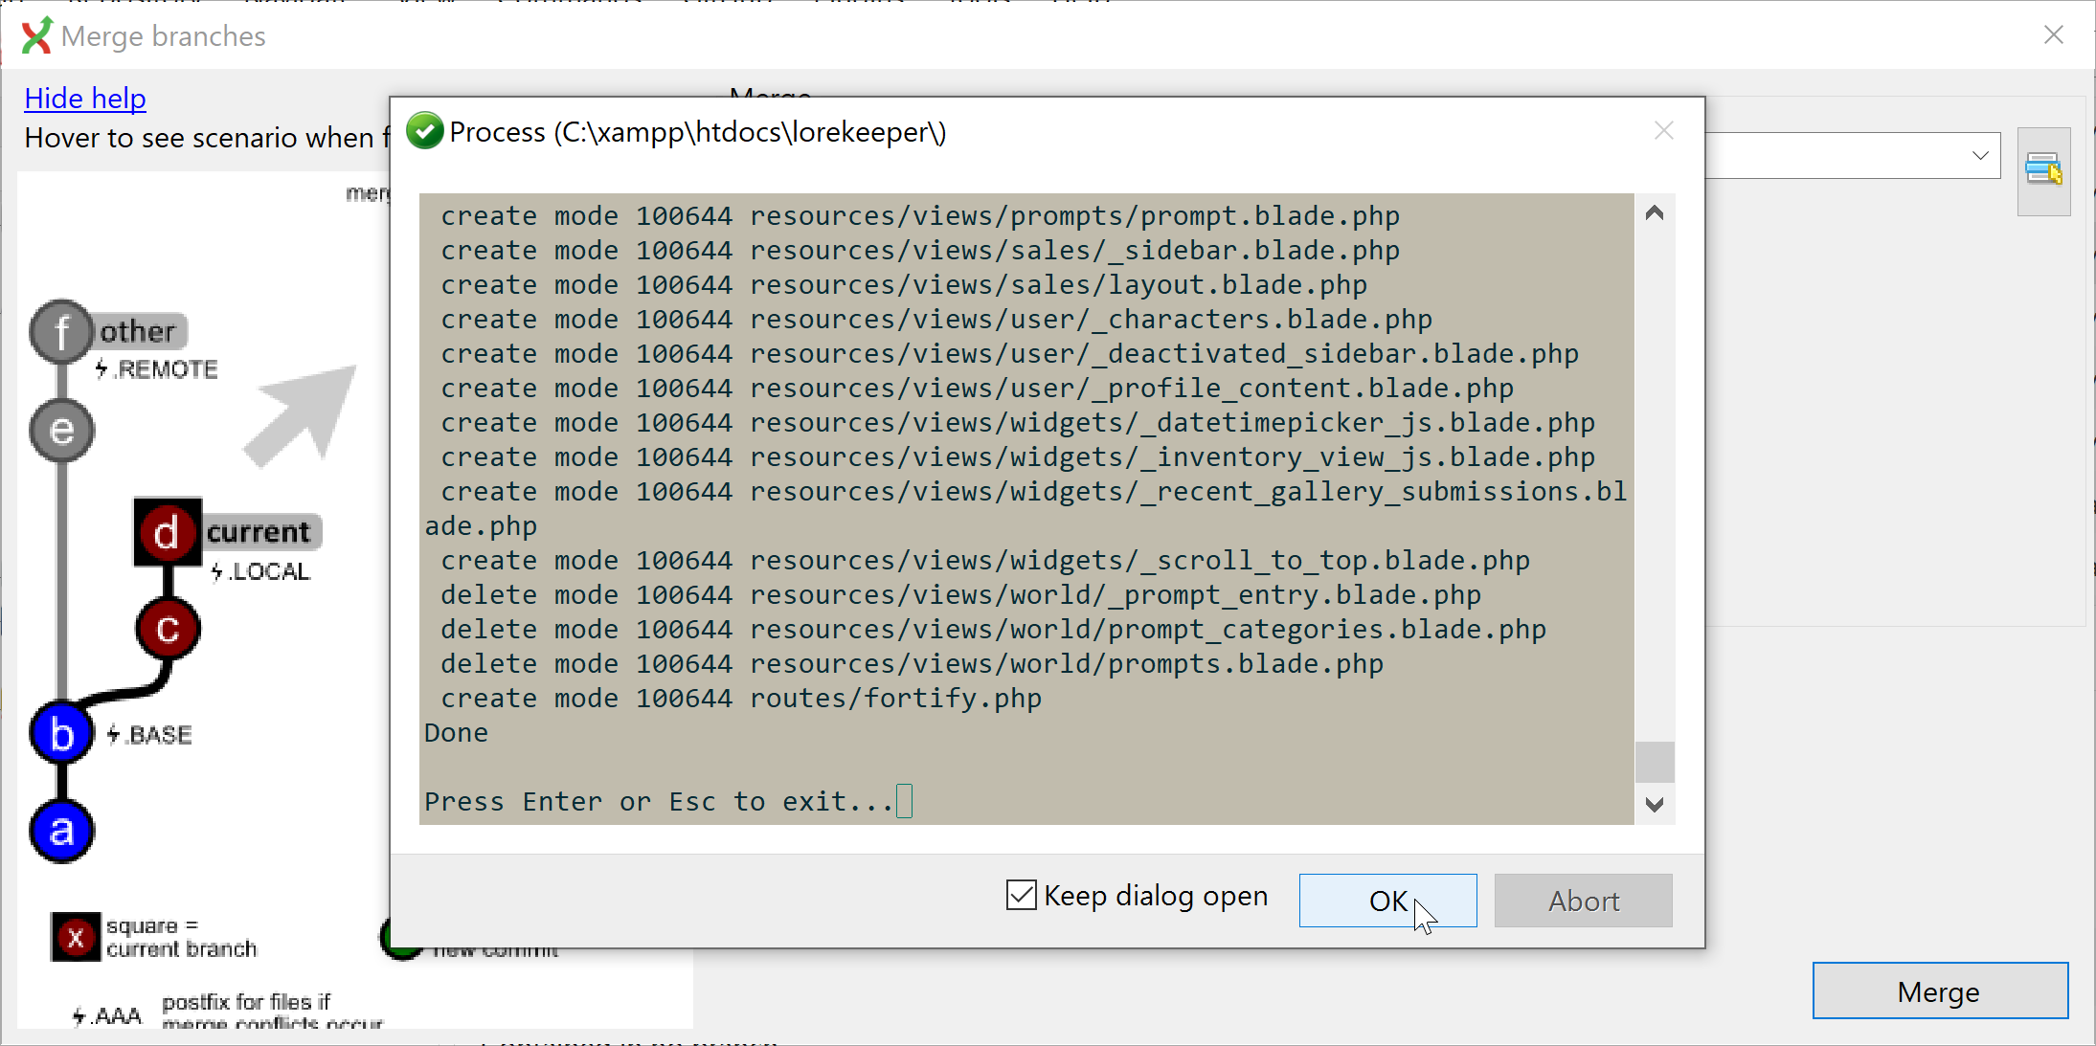Click the green success checkmark icon

425,131
